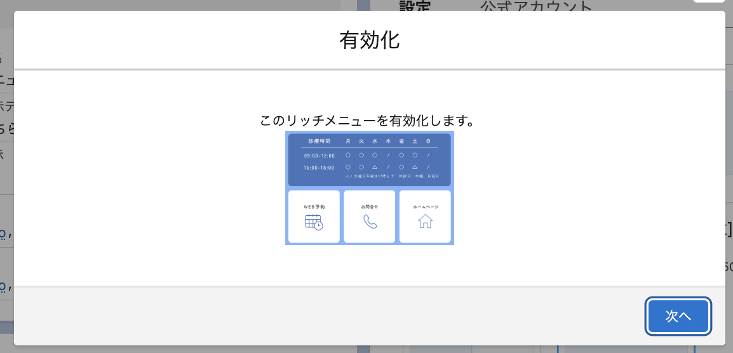The height and width of the screenshot is (353, 733).
Task: Click the 有効化 dialog title
Action: (x=369, y=41)
